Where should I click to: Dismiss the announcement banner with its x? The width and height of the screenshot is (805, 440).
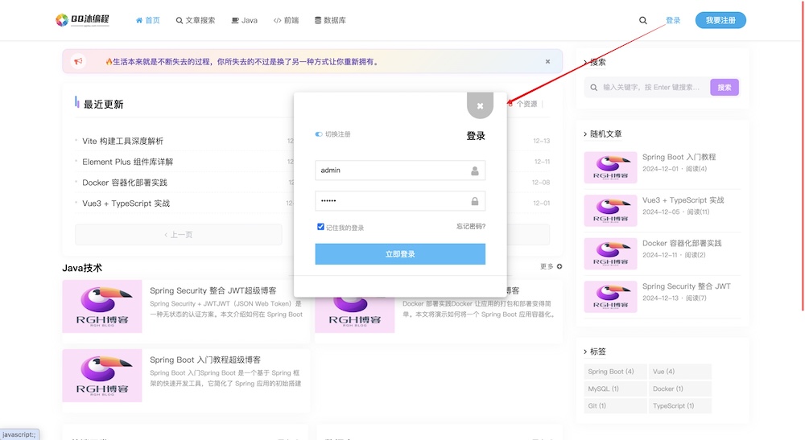[x=547, y=62]
